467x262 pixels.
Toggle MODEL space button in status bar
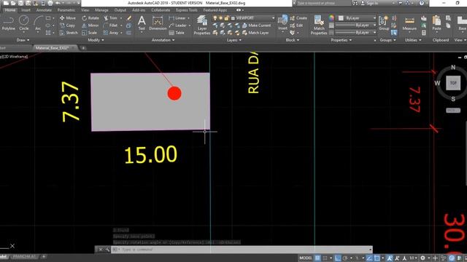pos(305,258)
